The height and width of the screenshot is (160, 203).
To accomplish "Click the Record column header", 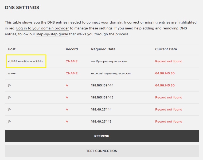I will [72, 49].
